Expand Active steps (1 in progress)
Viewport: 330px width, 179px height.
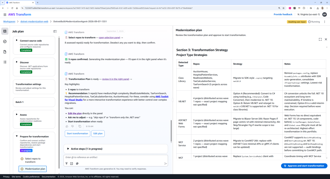[x=116, y=149]
